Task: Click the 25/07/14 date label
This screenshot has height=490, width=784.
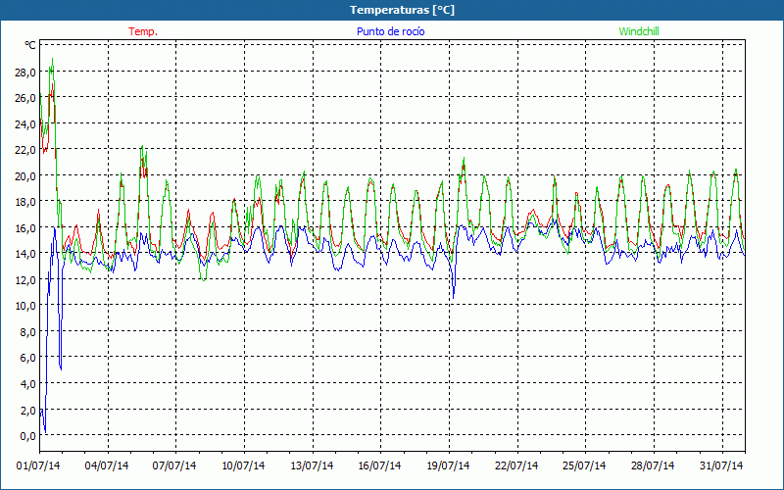Action: click(x=584, y=466)
